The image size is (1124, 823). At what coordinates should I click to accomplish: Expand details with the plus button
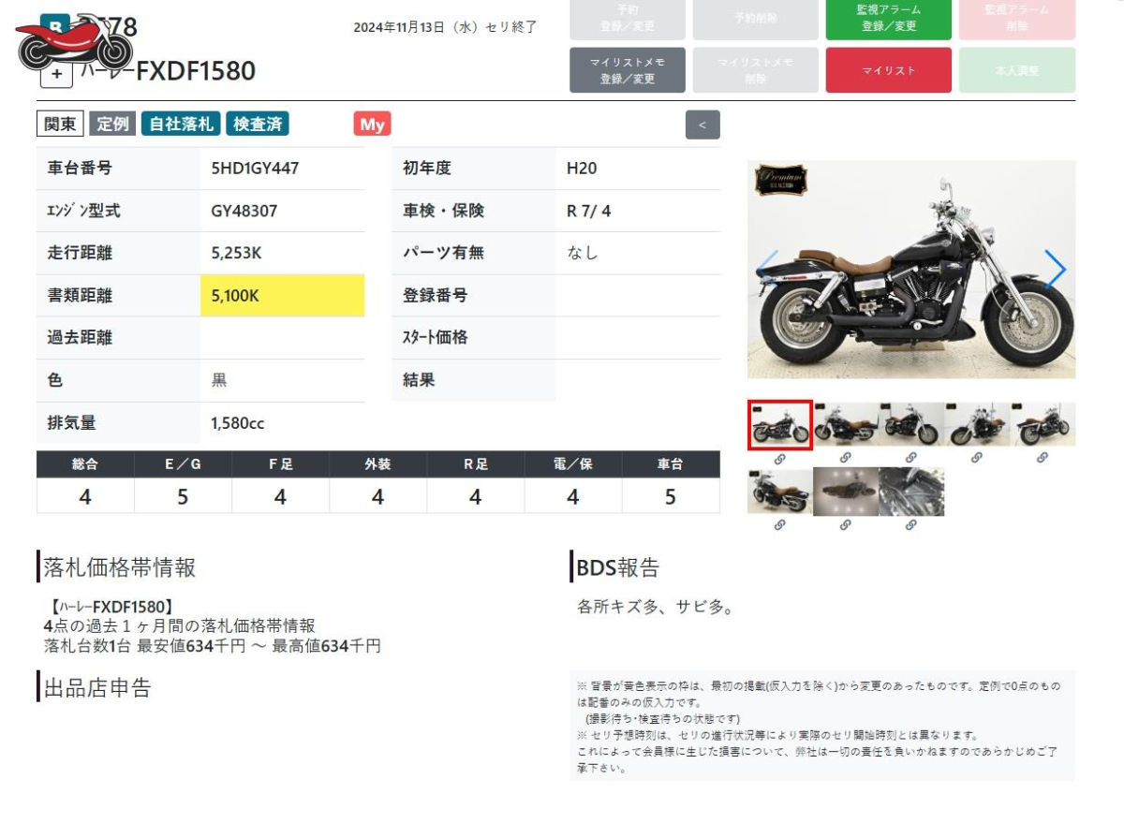click(x=56, y=73)
